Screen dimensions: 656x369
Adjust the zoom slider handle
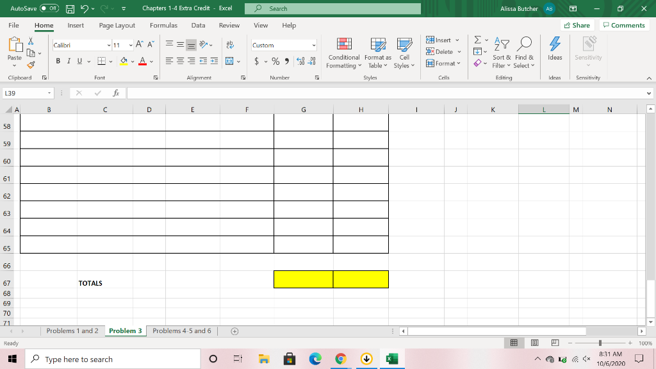click(x=600, y=343)
